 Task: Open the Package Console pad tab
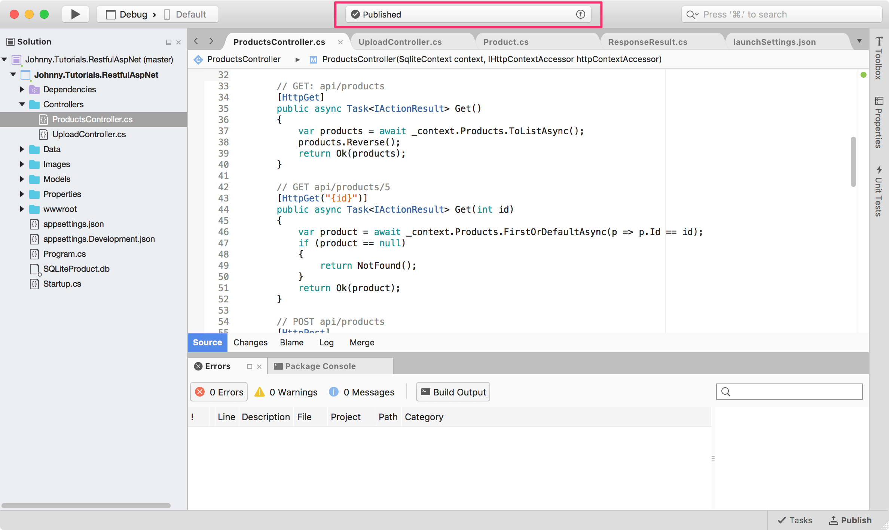[x=331, y=366]
